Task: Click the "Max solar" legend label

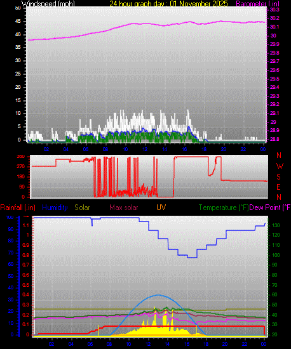Action: click(x=124, y=207)
